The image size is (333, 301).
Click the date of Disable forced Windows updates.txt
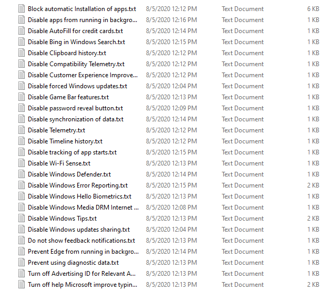pos(171,87)
